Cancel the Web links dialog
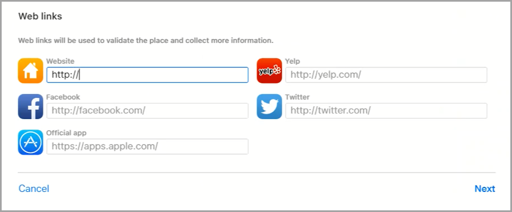The width and height of the screenshot is (512, 212). point(33,189)
